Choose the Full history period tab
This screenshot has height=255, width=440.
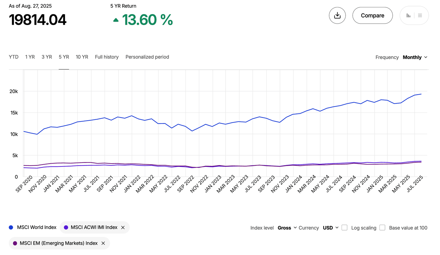107,57
